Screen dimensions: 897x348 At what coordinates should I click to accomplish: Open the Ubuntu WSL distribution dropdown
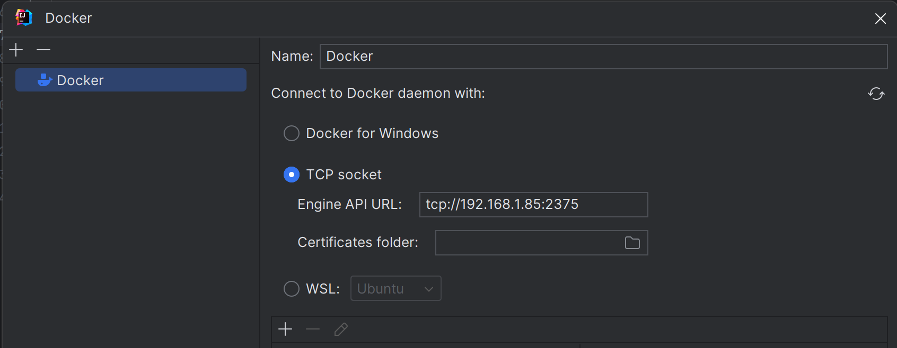395,288
